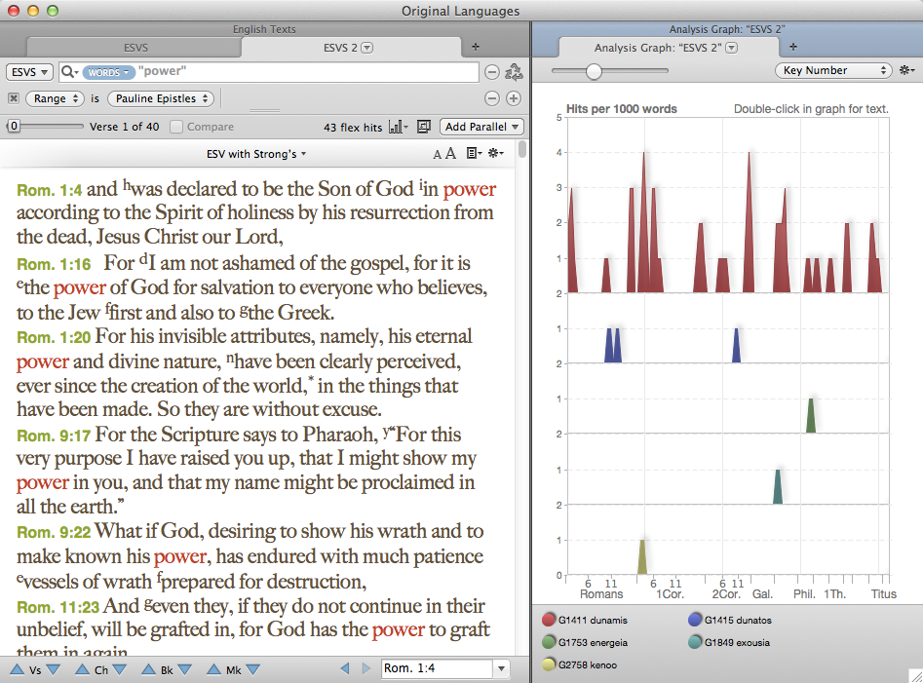Click the verse position slider
The width and height of the screenshot is (923, 683).
click(x=45, y=126)
